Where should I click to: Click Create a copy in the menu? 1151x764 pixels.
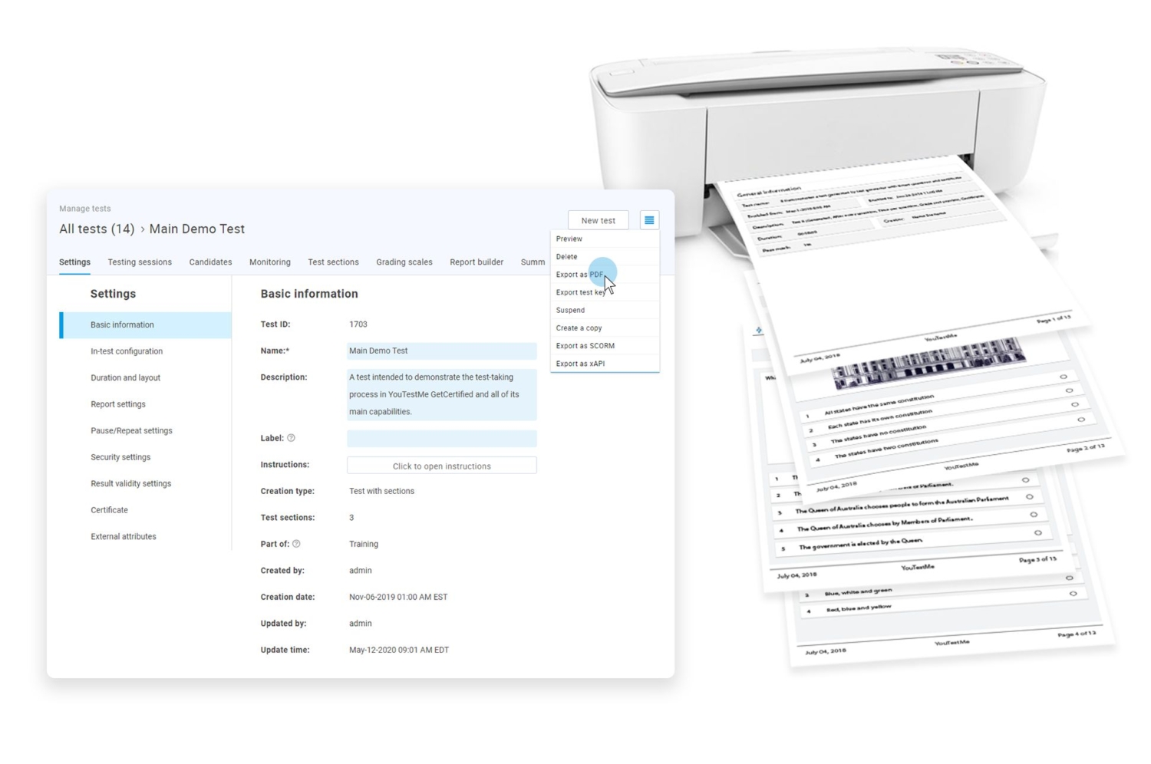pos(579,328)
